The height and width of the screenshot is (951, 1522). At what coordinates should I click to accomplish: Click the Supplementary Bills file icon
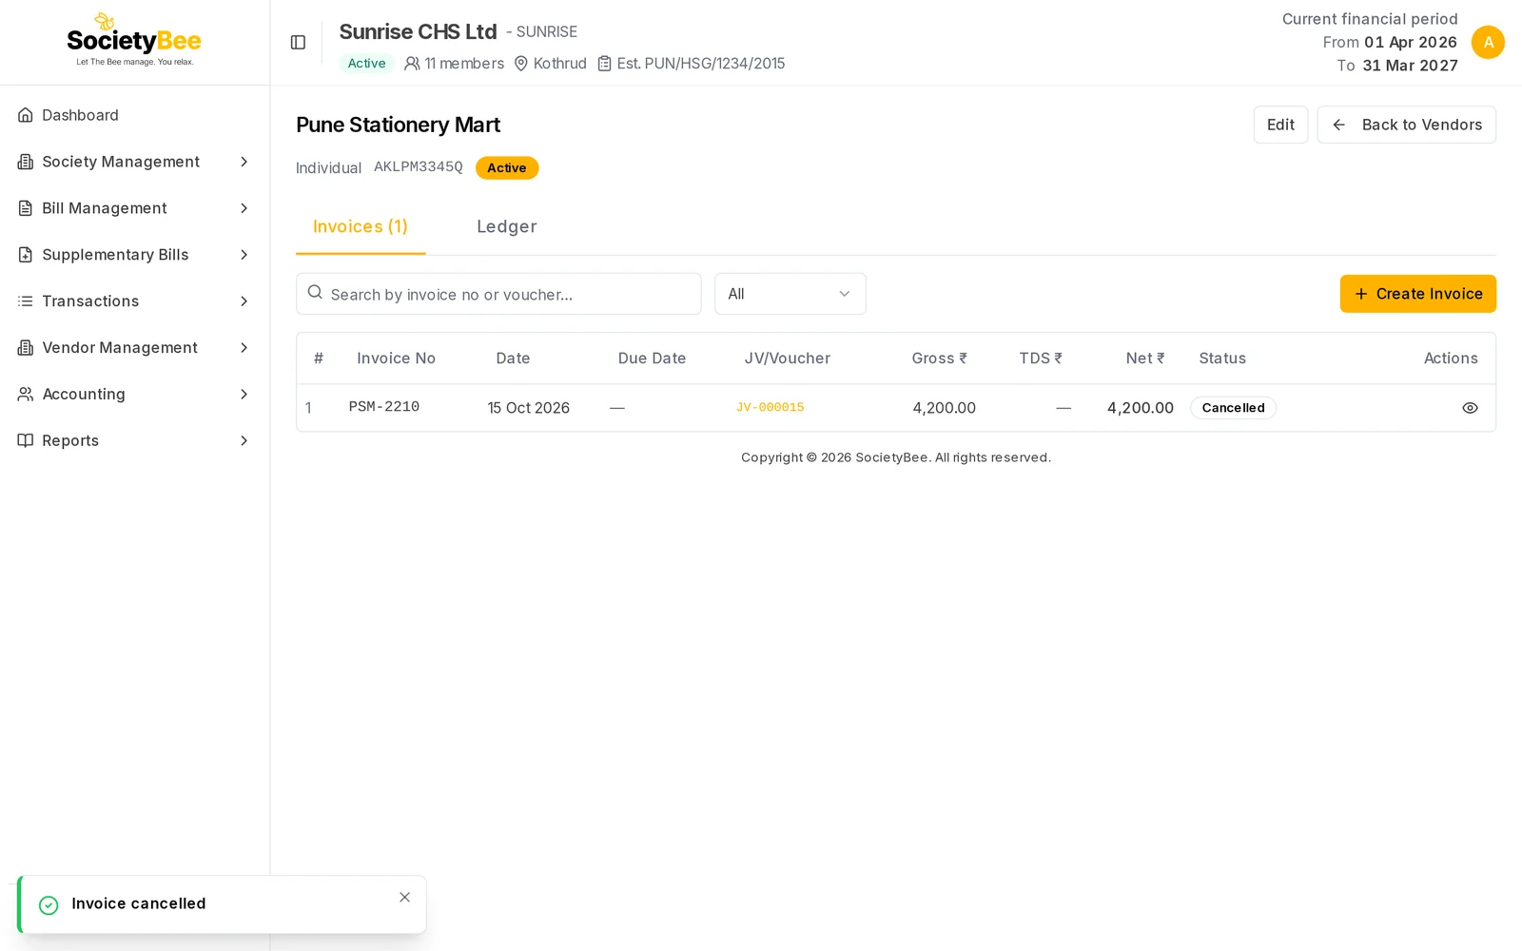[x=26, y=255]
